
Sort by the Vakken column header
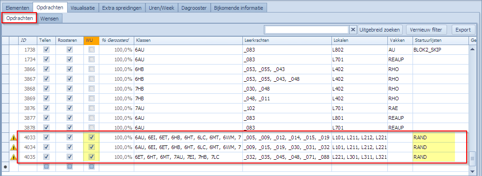coord(400,40)
